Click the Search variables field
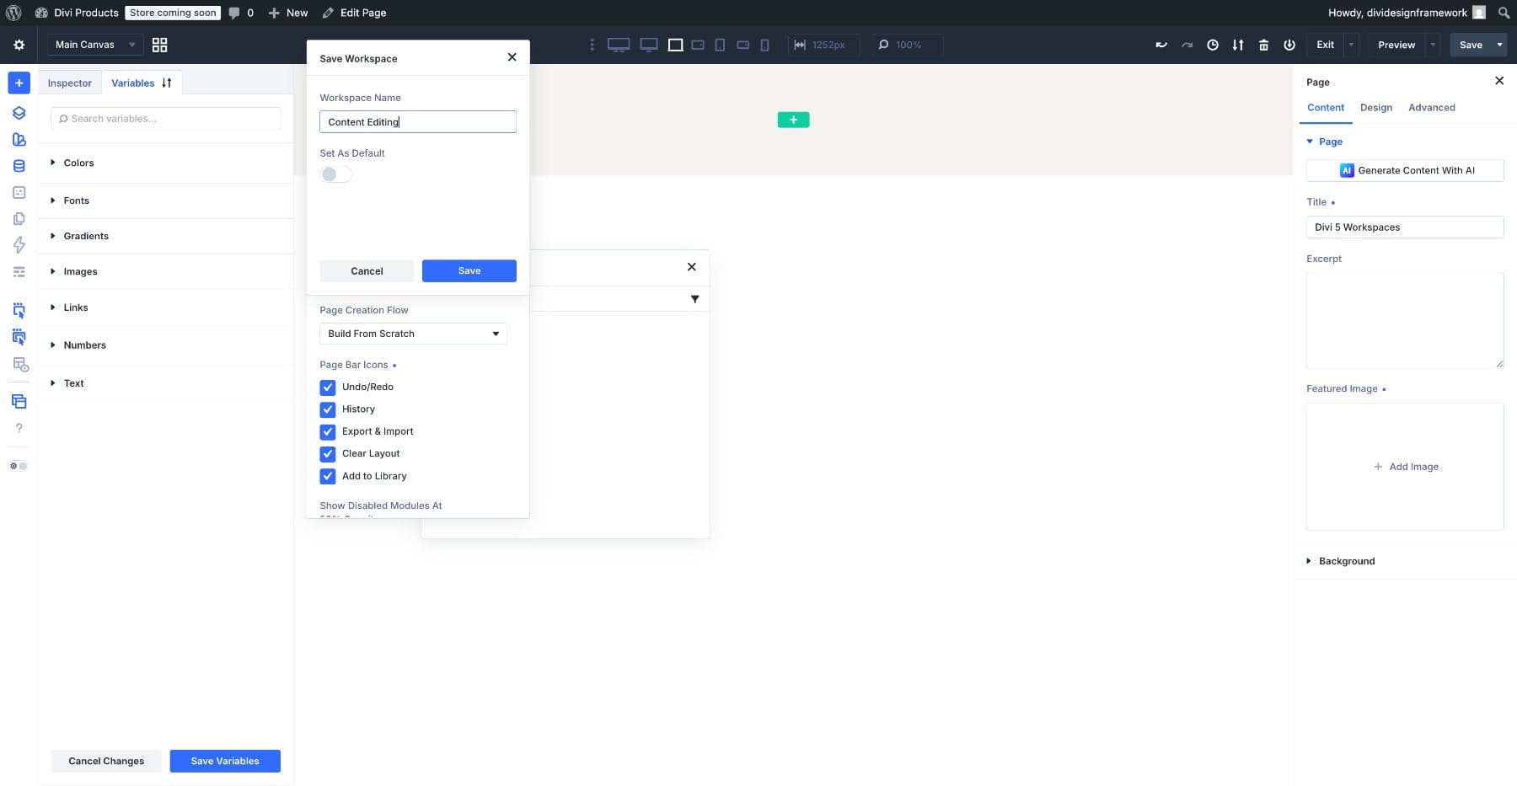The image size is (1517, 786). pyautogui.click(x=165, y=119)
